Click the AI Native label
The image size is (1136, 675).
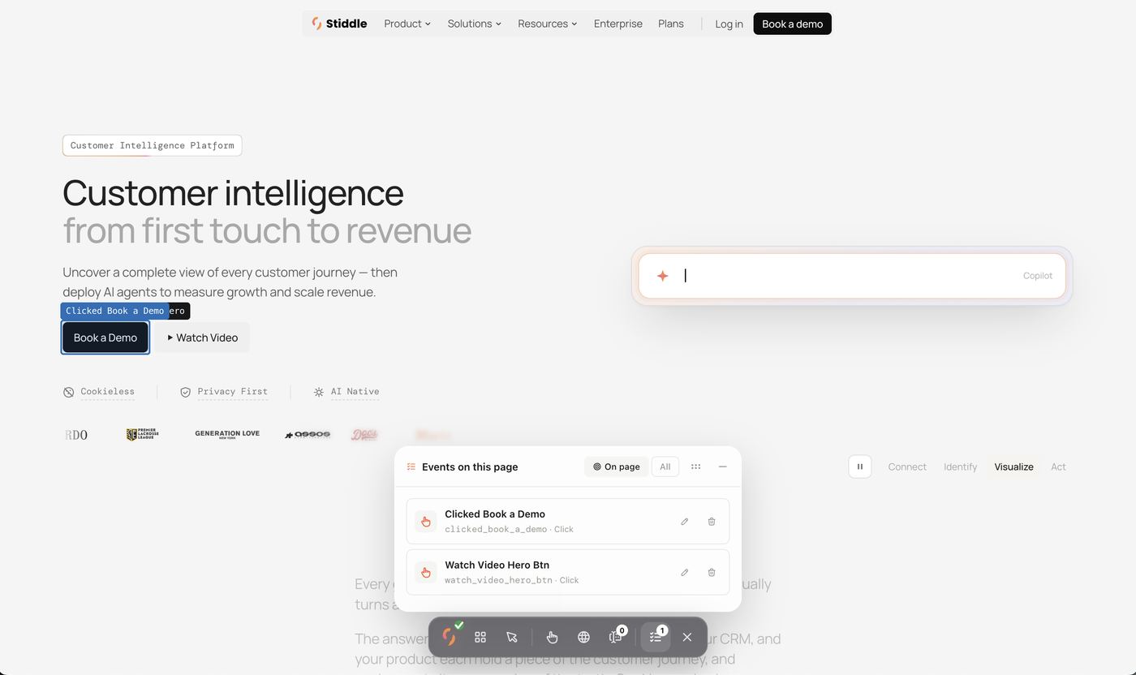[x=355, y=391]
